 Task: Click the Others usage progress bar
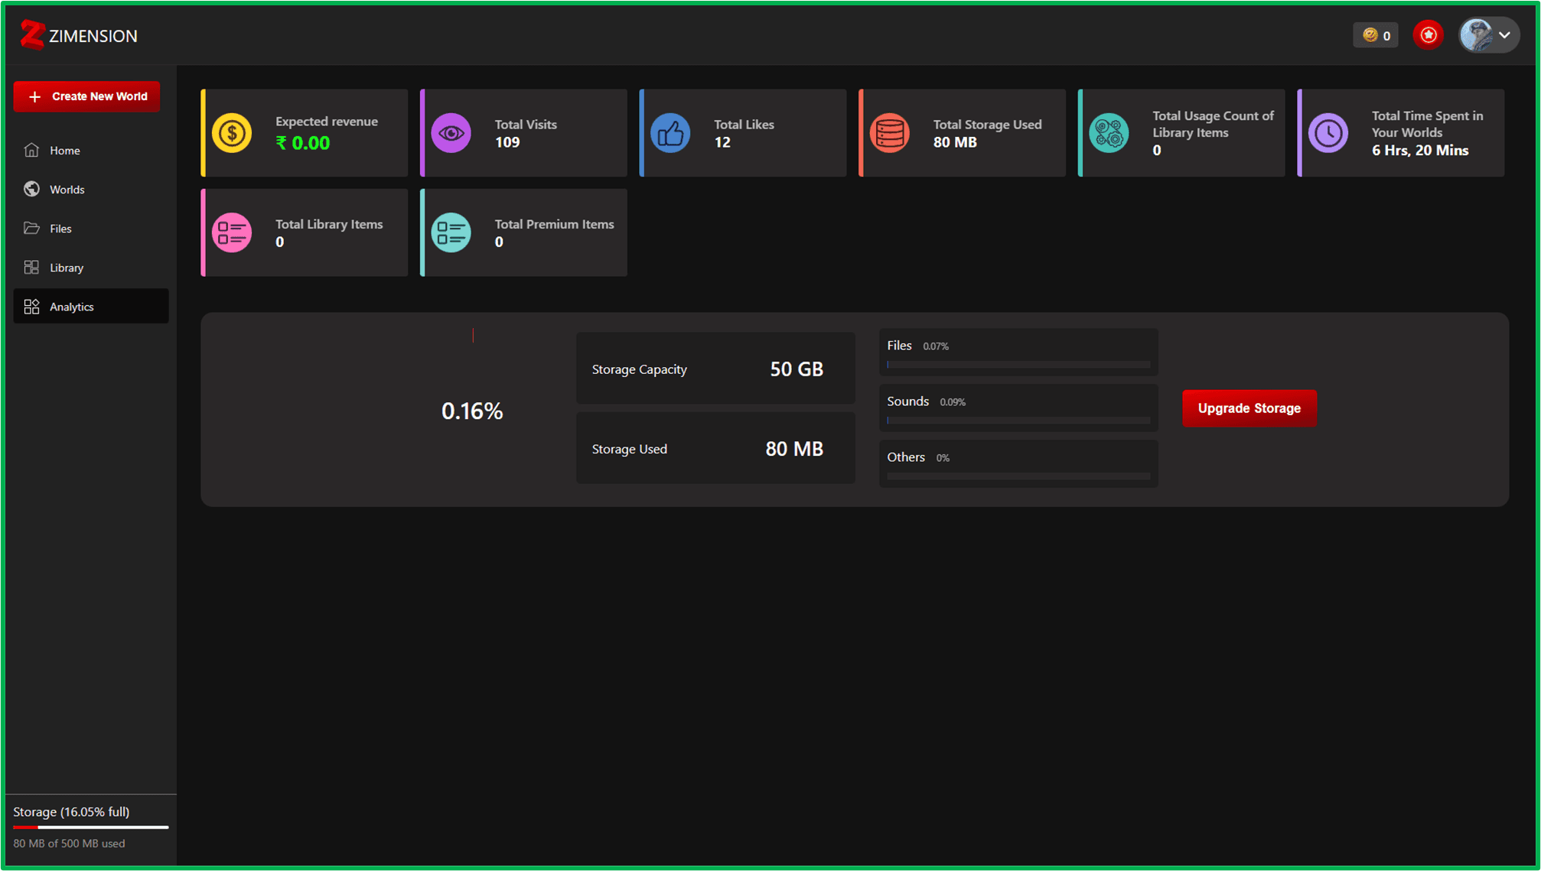1018,476
